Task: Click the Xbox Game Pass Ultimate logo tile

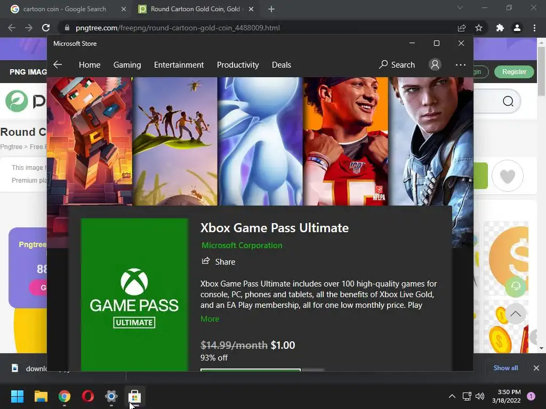Action: click(134, 295)
